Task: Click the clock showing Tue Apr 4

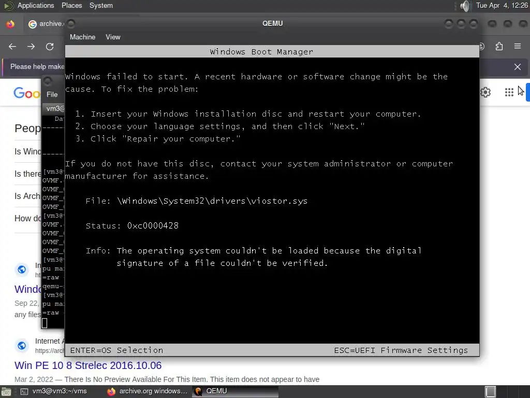Action: [502, 5]
